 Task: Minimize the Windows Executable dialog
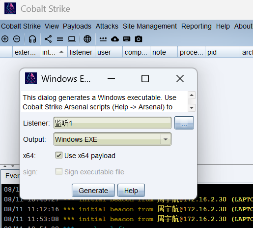coord(111,78)
